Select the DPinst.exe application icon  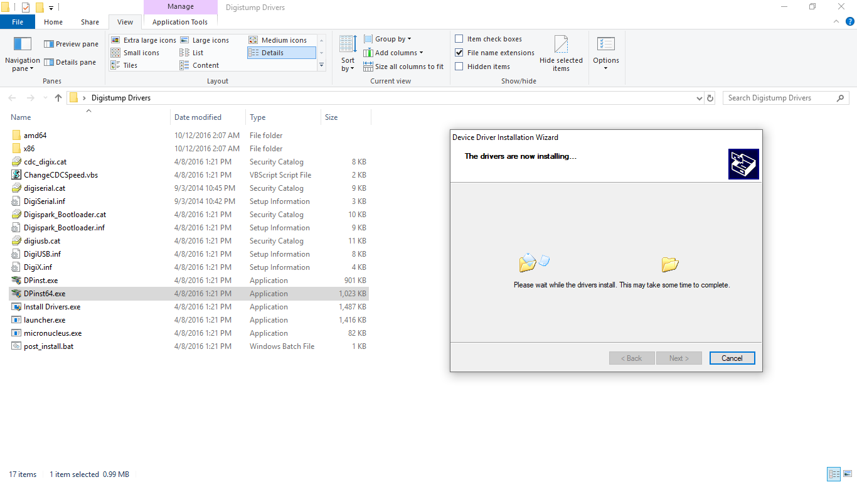pyautogui.click(x=16, y=281)
